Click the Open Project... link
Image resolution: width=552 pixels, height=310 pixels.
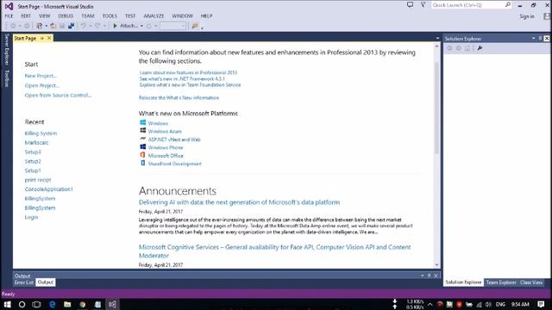point(42,85)
